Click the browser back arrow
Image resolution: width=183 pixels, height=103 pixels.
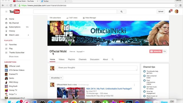(3, 5)
